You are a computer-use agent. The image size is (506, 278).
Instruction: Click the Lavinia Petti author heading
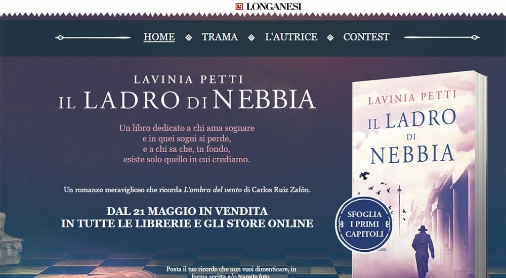pyautogui.click(x=188, y=79)
